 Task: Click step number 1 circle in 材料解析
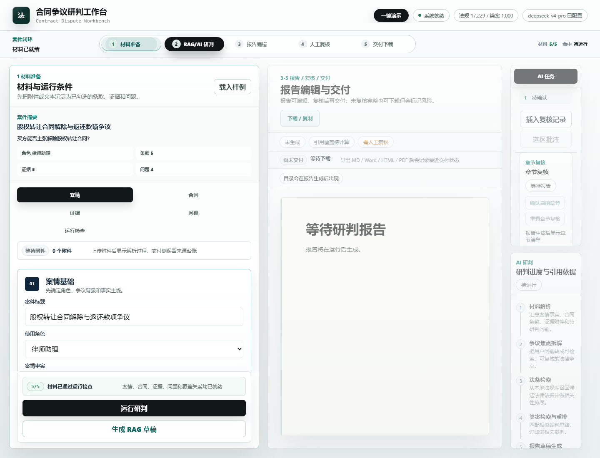tap(520, 308)
